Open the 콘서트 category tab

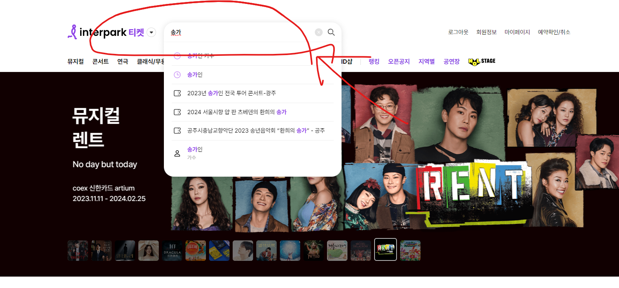coord(101,61)
